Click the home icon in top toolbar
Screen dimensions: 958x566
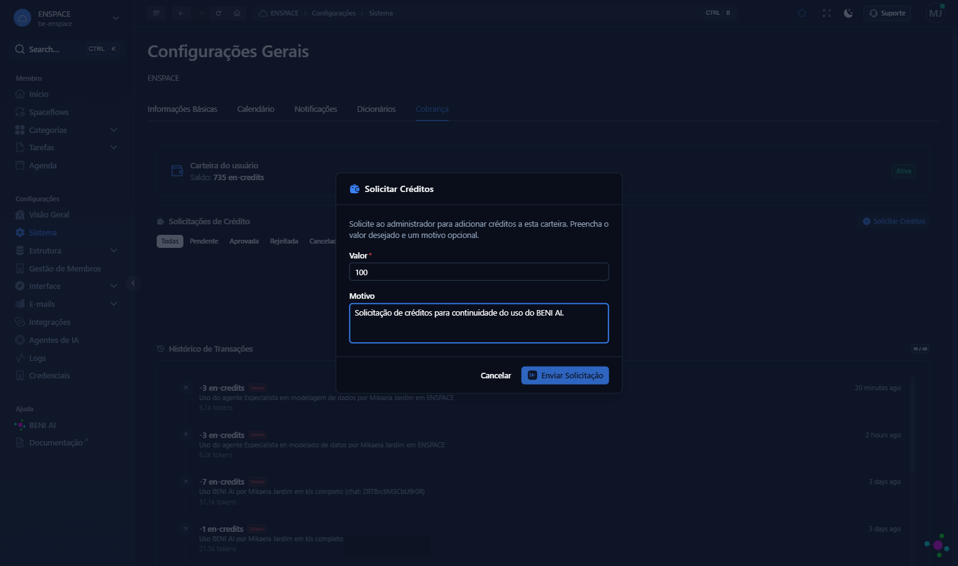(237, 13)
